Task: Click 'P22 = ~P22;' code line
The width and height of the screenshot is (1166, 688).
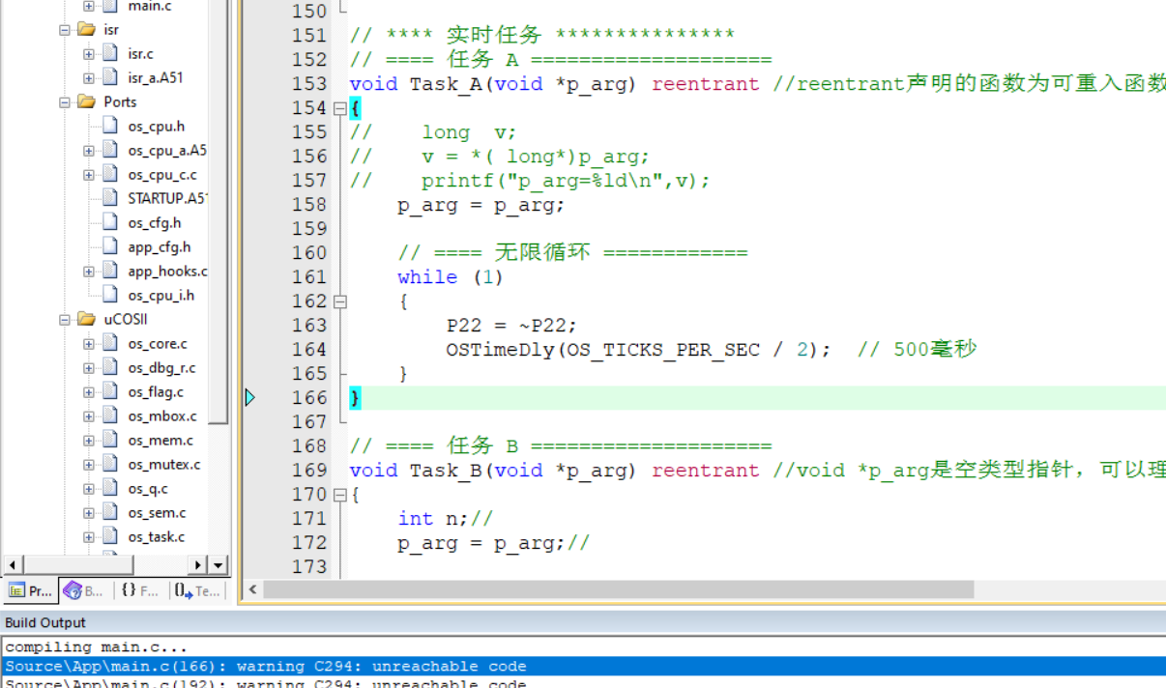Action: pyautogui.click(x=511, y=326)
